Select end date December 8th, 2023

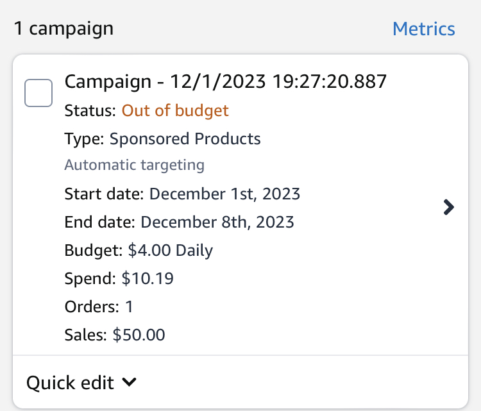click(217, 222)
